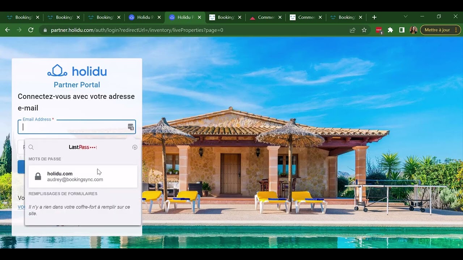Go back to the previous page
Screen dimensions: 463x260
(8, 30)
